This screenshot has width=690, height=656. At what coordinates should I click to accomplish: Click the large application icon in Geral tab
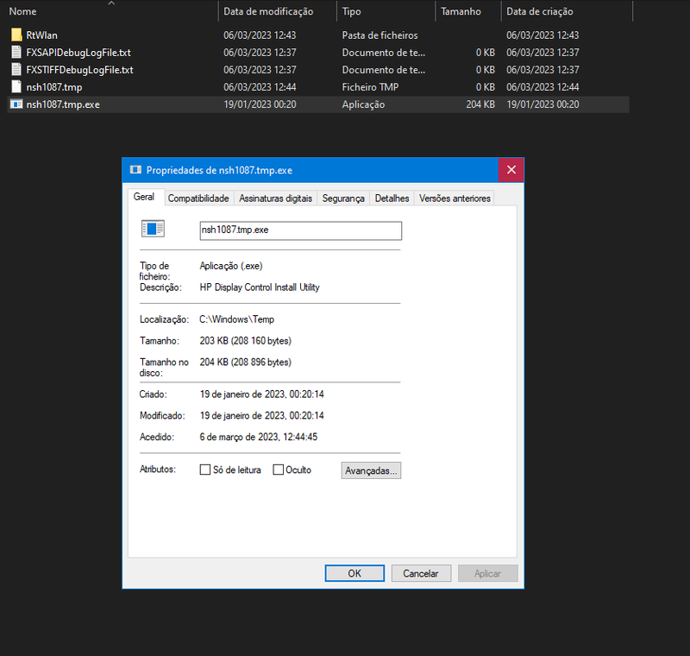pos(153,229)
